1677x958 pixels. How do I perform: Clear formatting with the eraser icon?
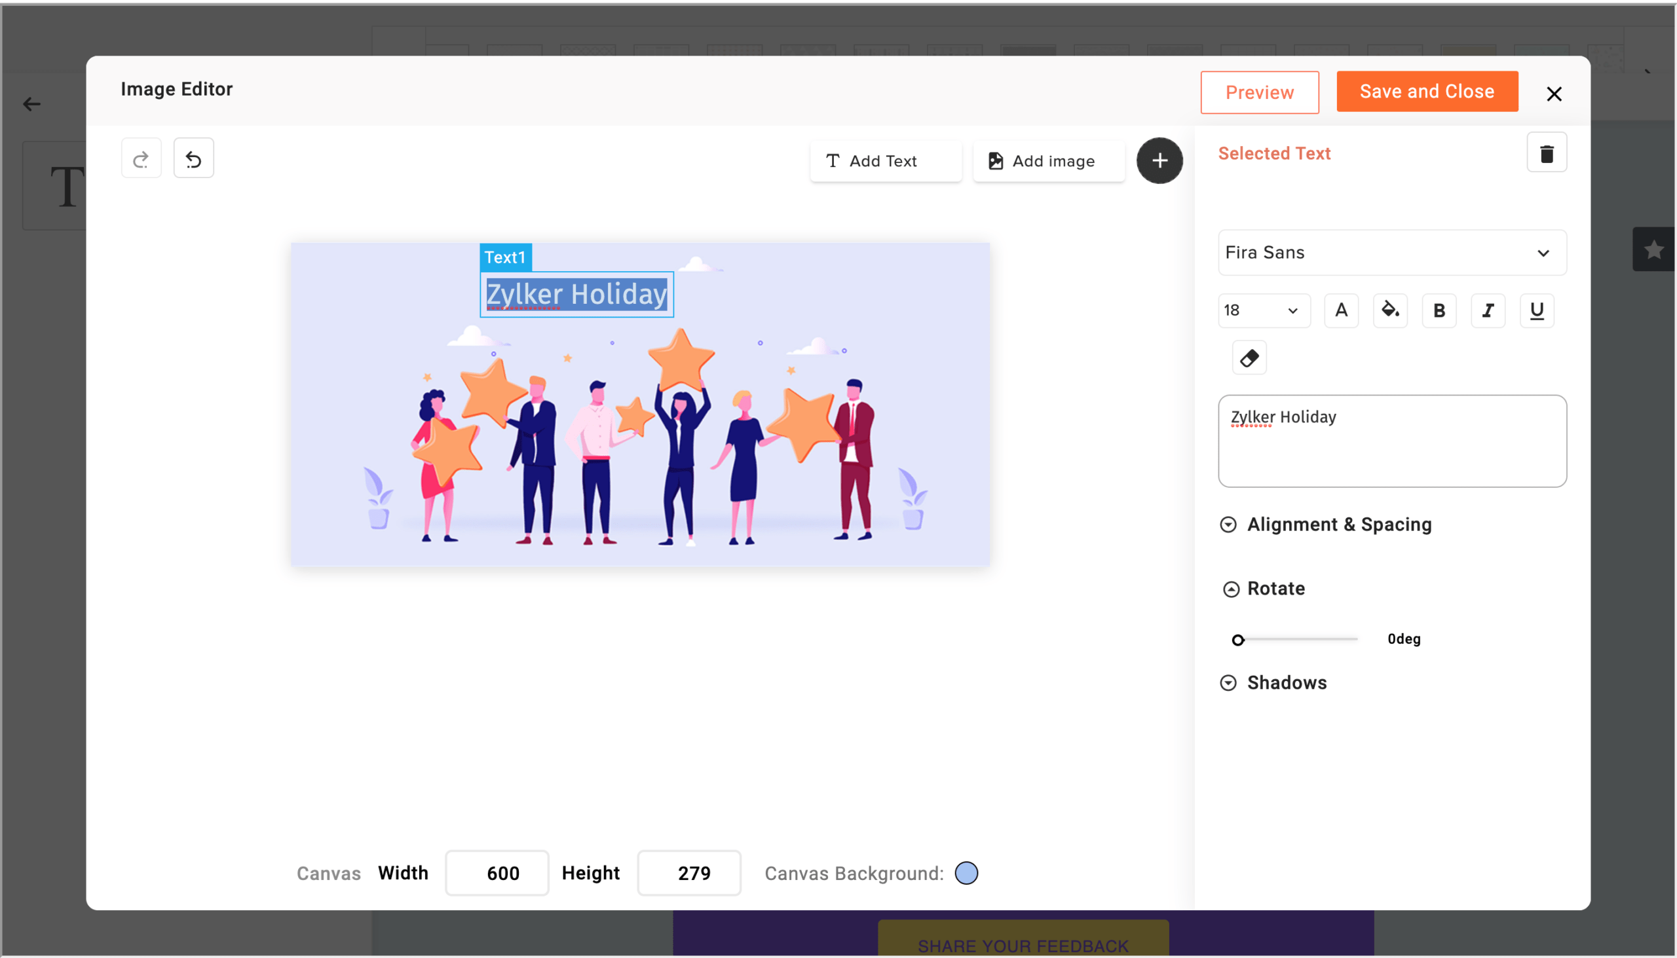click(1249, 358)
